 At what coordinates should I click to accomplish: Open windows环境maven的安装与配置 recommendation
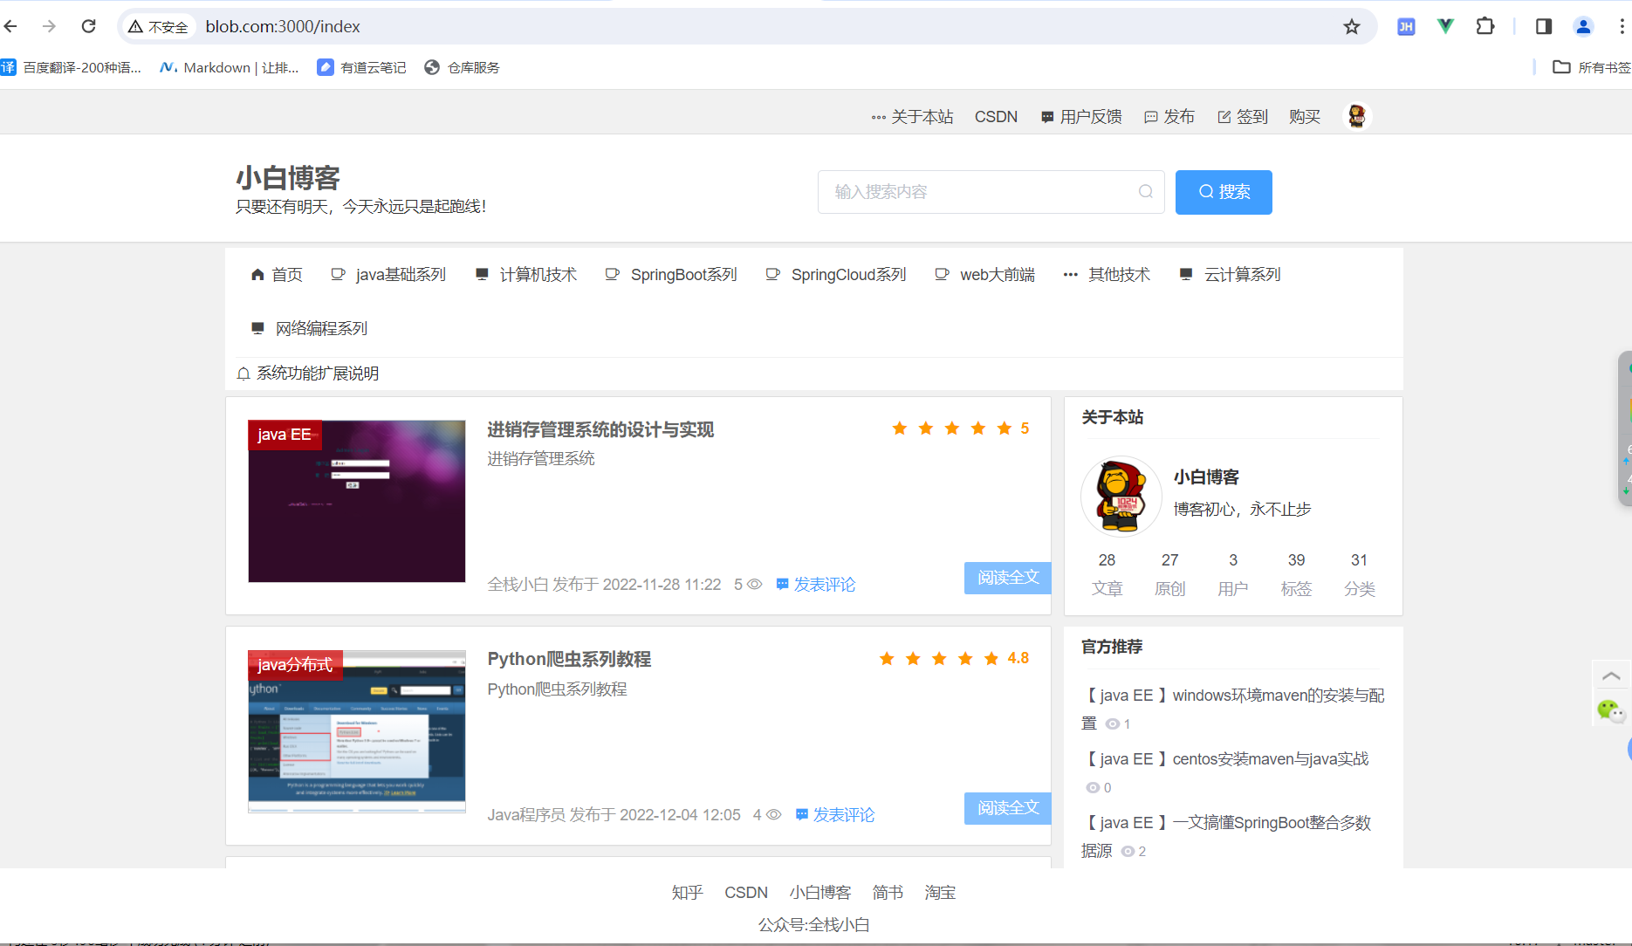tap(1232, 709)
